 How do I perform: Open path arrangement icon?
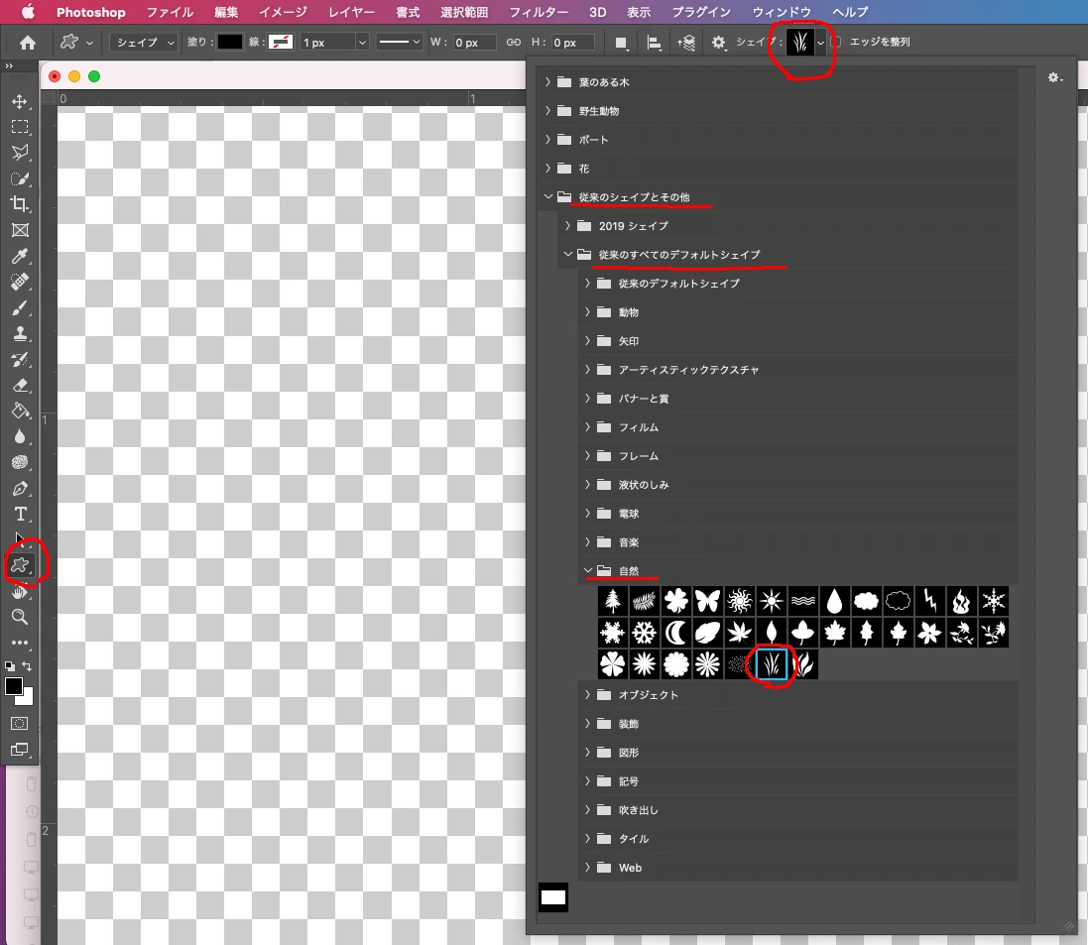click(x=686, y=43)
